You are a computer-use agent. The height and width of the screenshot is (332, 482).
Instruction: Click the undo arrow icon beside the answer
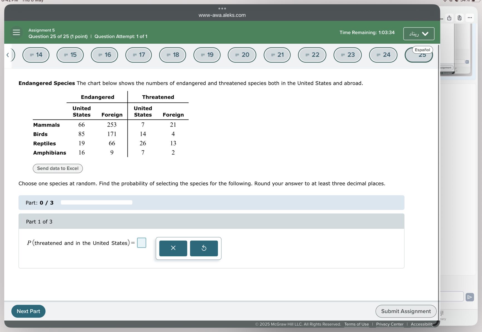(x=204, y=248)
